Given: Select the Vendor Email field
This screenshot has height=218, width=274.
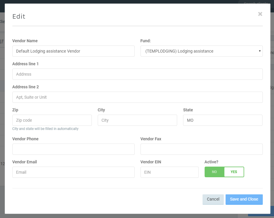Looking at the screenshot, I should coord(73,172).
